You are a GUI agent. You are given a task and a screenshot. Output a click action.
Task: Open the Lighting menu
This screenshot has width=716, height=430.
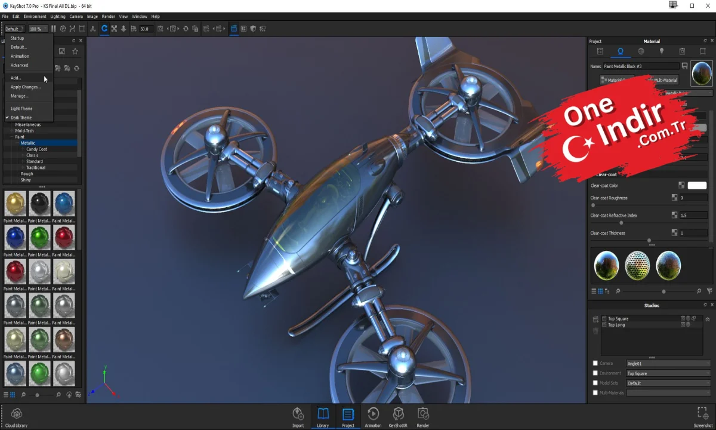coord(58,16)
